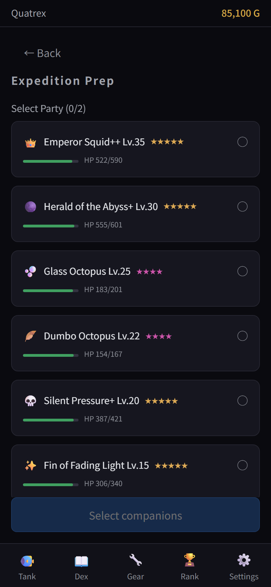The width and height of the screenshot is (271, 587).
Task: Click the skull icon for Silent Pressure+
Action: click(x=31, y=401)
